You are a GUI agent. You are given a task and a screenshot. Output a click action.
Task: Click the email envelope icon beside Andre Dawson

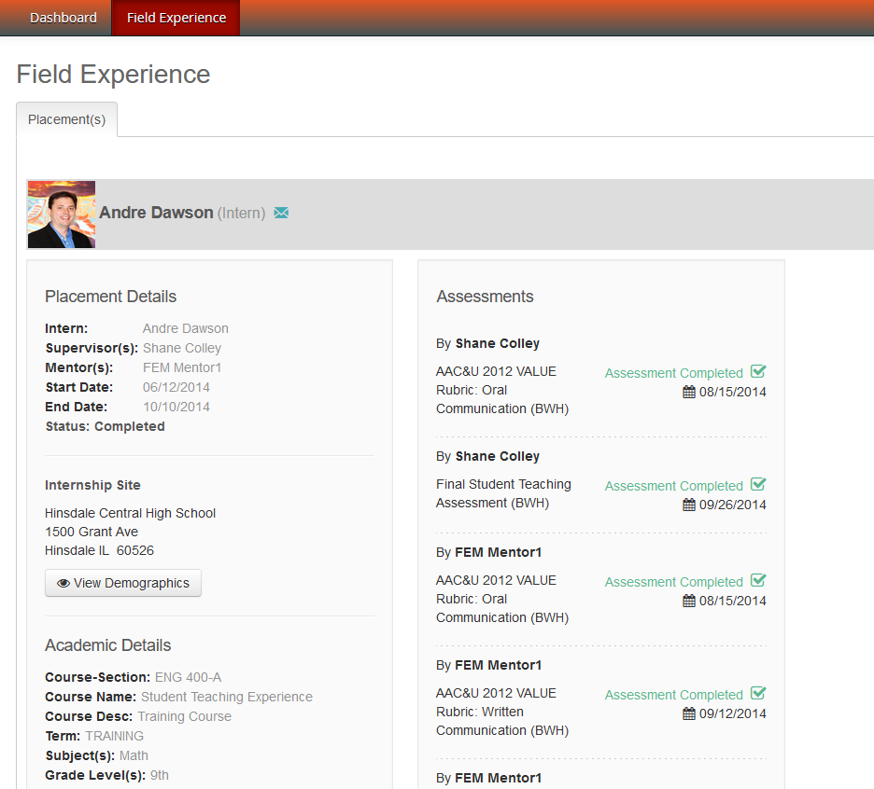[281, 213]
